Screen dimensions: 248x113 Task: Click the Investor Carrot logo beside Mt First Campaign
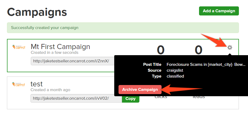coord(19,47)
